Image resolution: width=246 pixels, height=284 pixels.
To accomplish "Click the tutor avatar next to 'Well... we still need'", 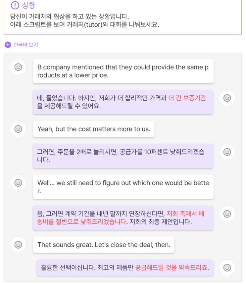I will [18, 183].
